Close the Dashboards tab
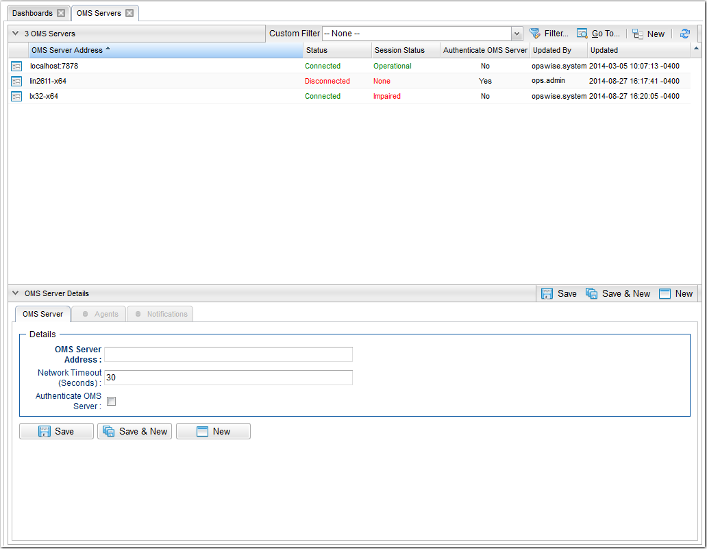Screen dimensions: 707x549 (61, 13)
